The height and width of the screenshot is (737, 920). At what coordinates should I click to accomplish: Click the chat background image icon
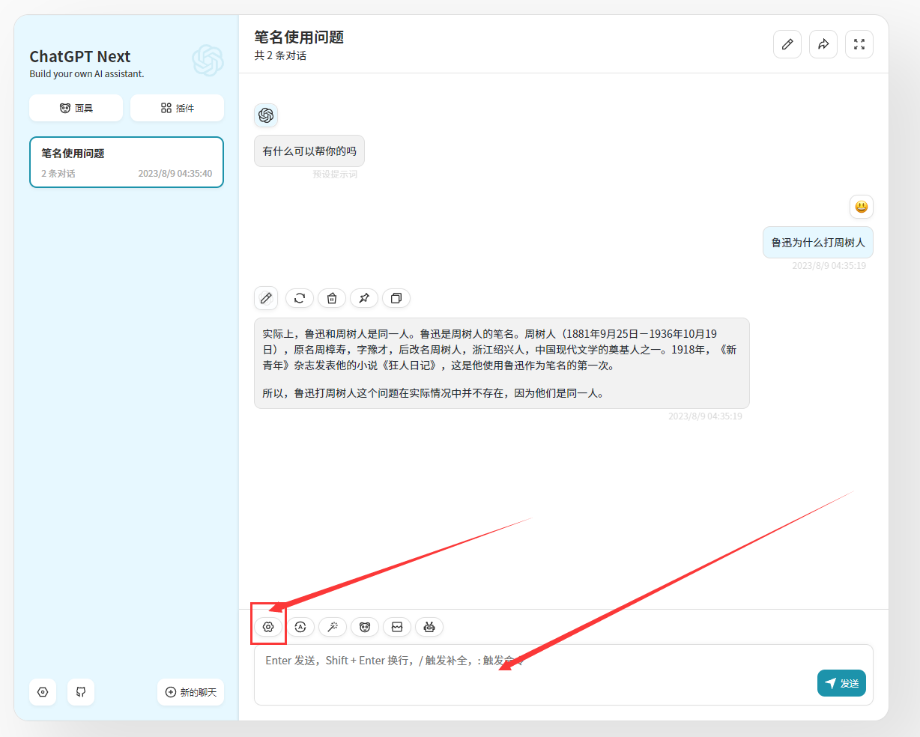(397, 627)
